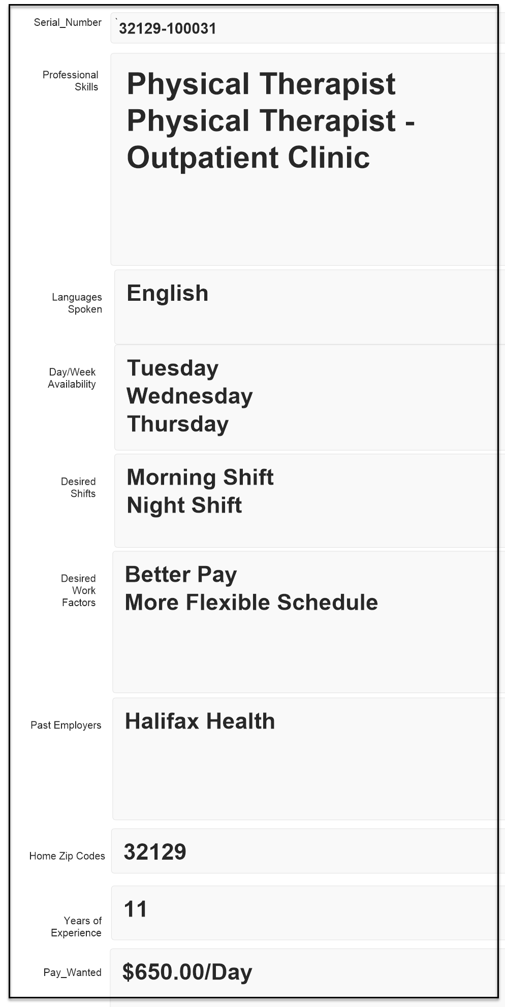Click the Serial_Number label
This screenshot has width=505, height=1007.
68,22
